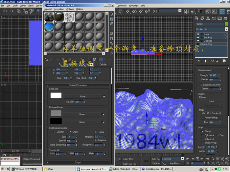Expand the Output rollout

pos(78,162)
